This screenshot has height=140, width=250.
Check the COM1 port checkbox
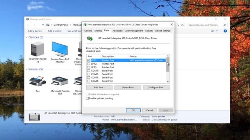[x=89, y=71]
